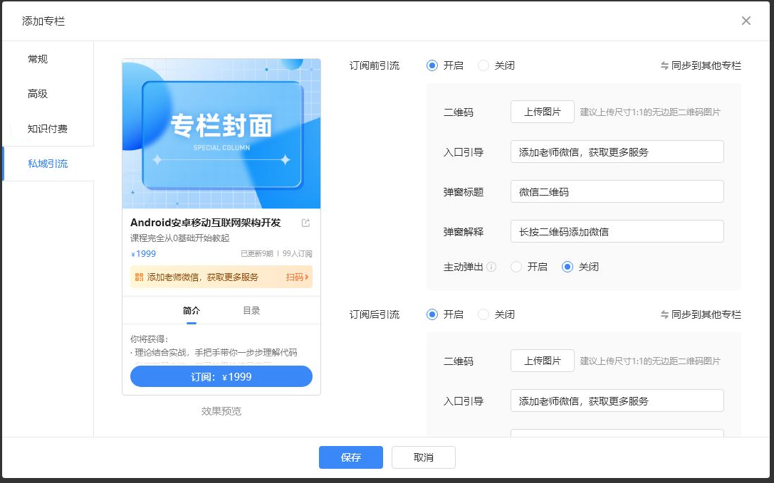Select 关闭 for 订阅后引流

point(483,314)
